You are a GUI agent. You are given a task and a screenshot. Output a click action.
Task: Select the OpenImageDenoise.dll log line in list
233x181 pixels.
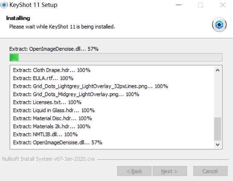[x=58, y=142]
